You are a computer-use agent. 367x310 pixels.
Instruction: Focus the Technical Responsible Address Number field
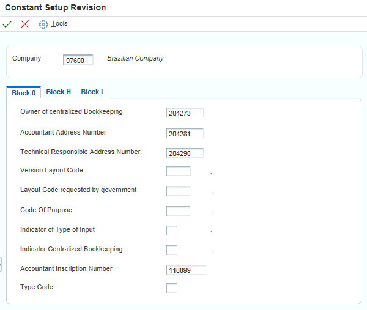pos(185,153)
